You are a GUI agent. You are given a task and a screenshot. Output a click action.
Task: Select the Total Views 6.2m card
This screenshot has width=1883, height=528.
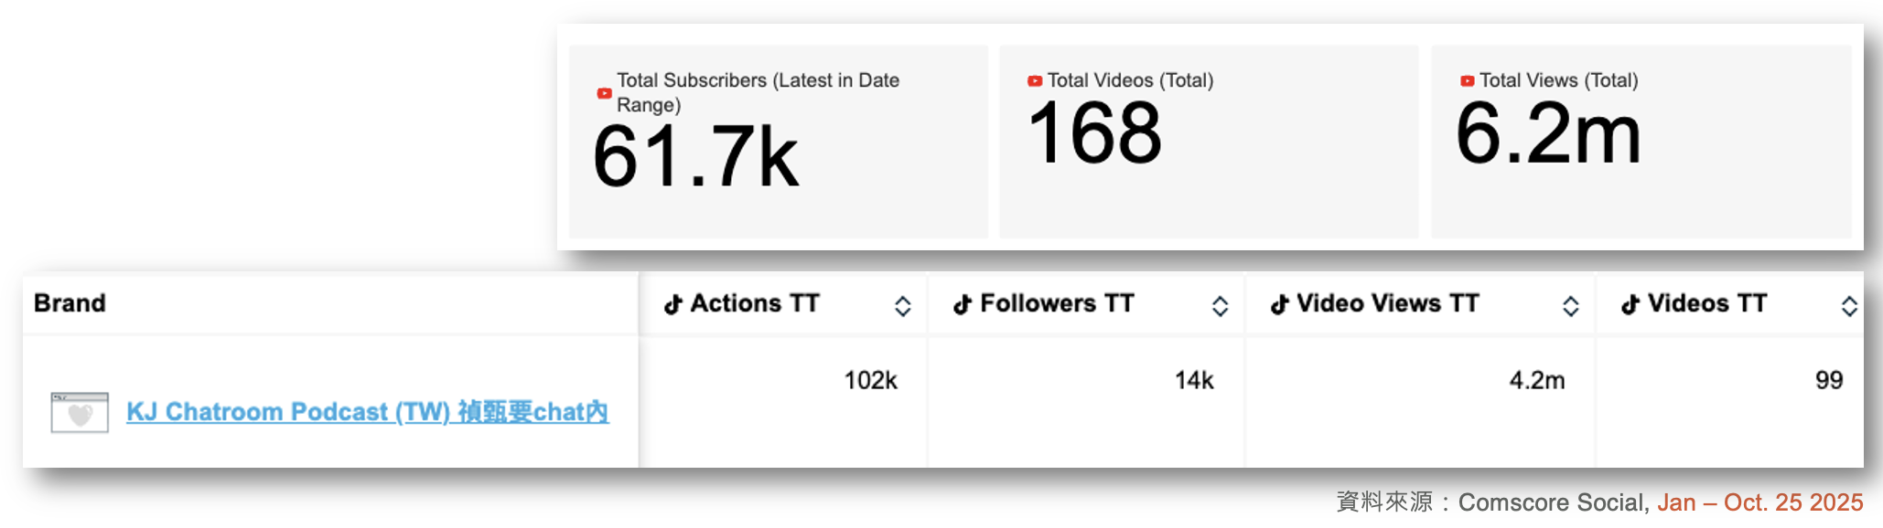click(x=1641, y=142)
